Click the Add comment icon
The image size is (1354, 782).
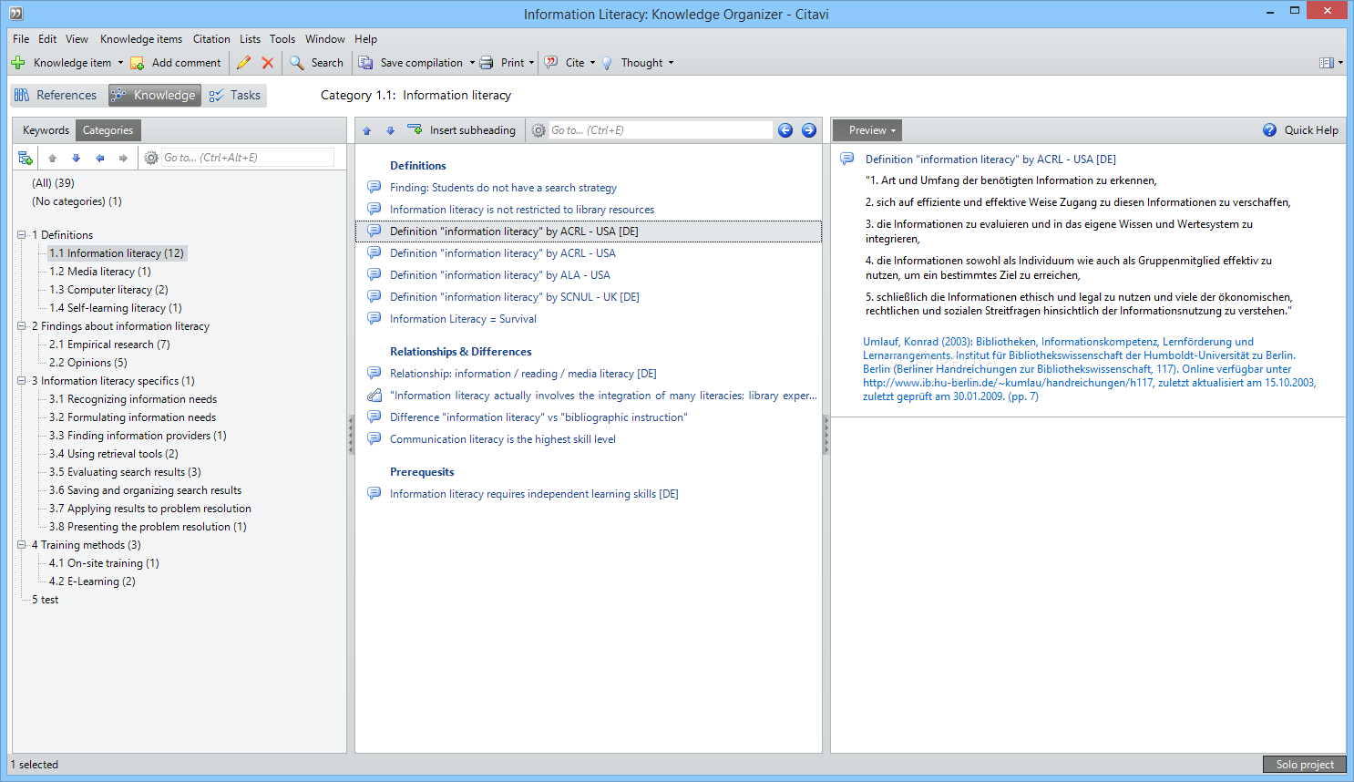coord(138,63)
